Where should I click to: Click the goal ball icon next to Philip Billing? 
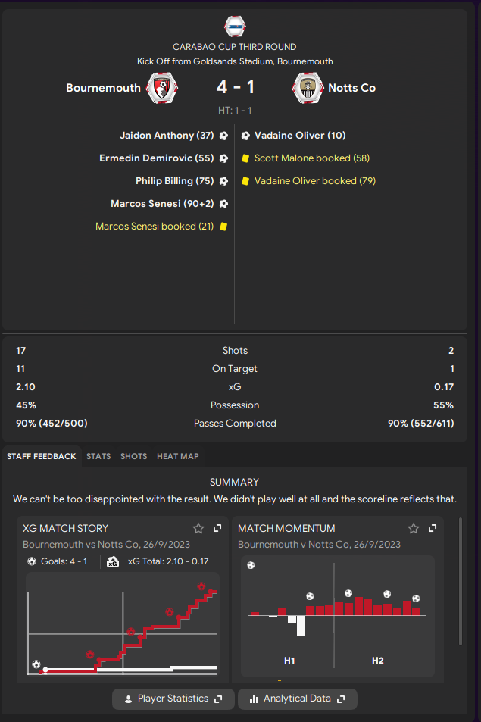click(223, 181)
